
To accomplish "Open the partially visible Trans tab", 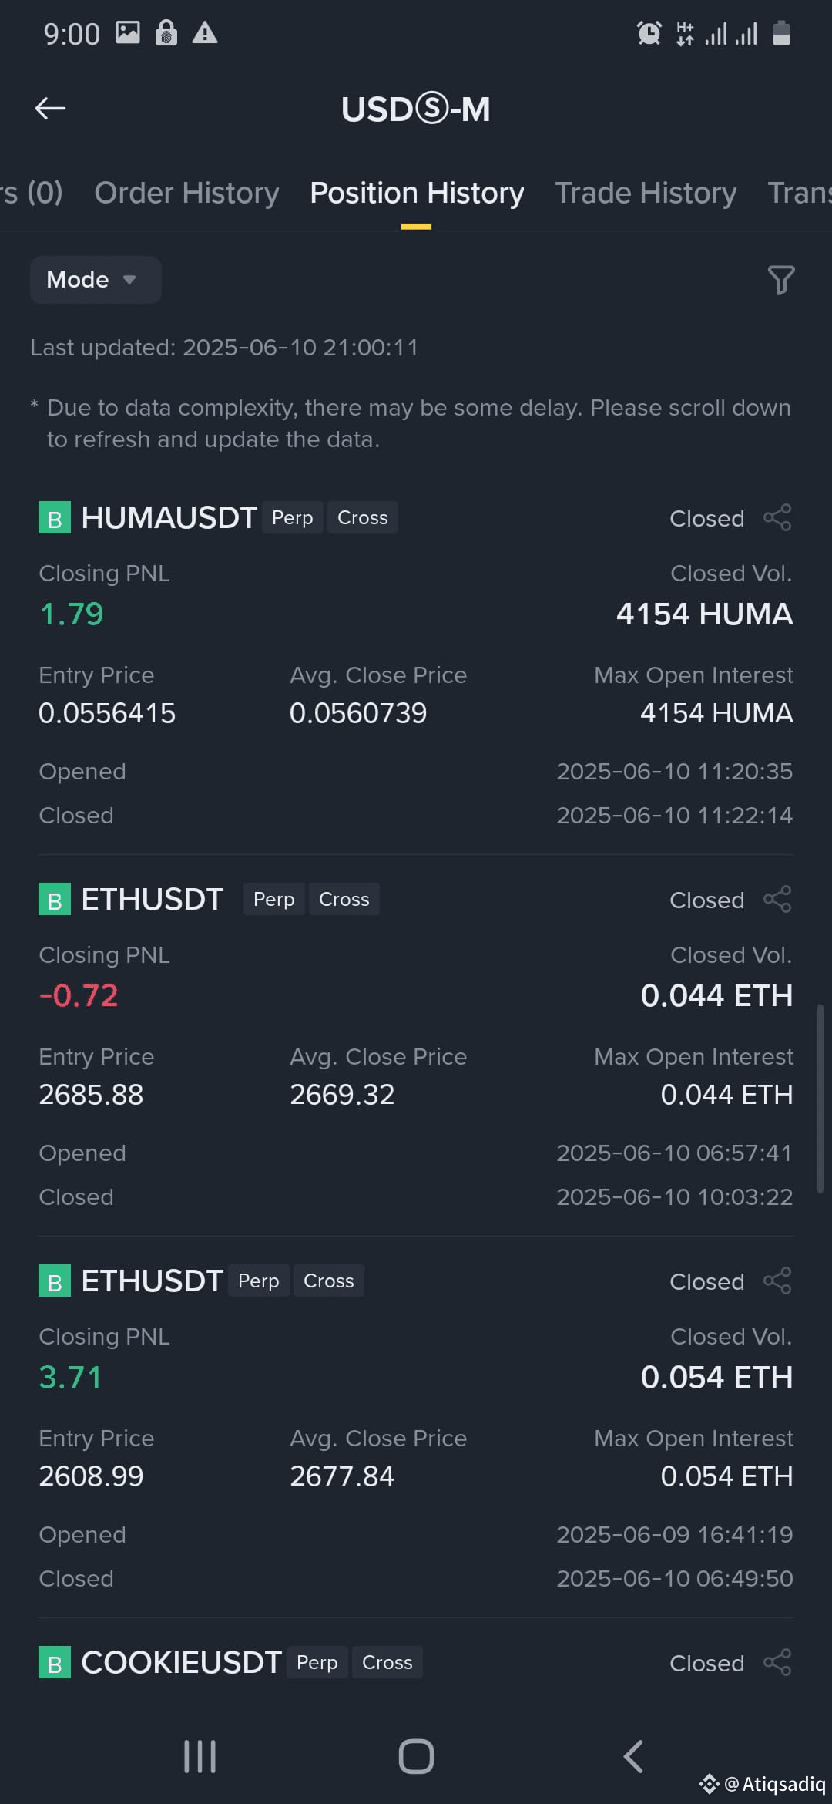I will click(x=800, y=193).
